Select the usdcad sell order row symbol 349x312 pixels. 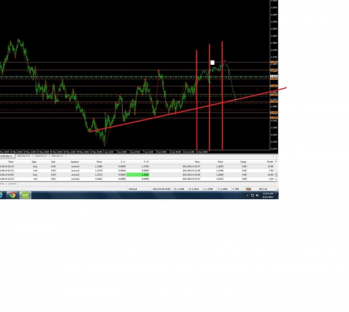coord(75,179)
